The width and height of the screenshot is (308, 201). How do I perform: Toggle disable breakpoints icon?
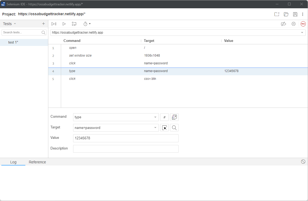(283, 24)
